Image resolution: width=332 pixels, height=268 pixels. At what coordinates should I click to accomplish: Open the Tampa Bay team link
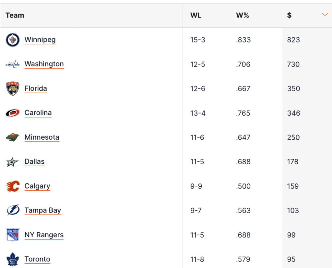(43, 210)
